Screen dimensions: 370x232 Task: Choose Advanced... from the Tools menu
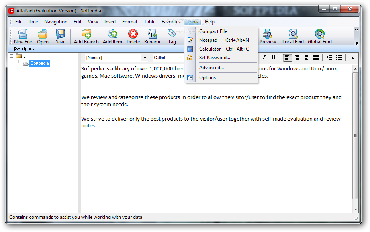point(221,68)
